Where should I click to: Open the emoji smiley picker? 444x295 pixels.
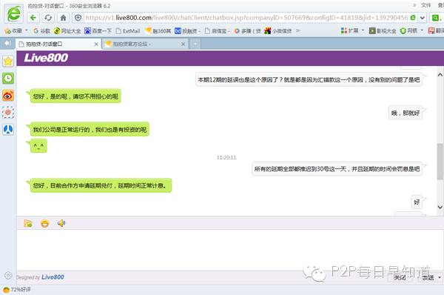[44, 223]
